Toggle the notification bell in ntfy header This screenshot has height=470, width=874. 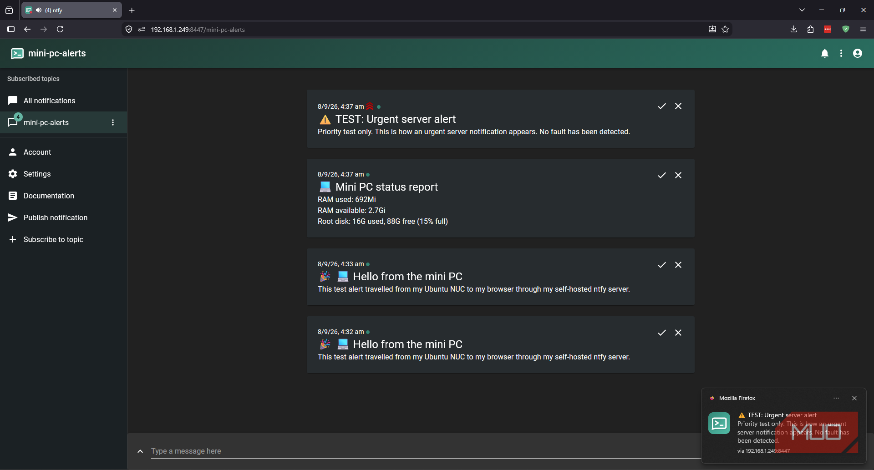point(825,53)
